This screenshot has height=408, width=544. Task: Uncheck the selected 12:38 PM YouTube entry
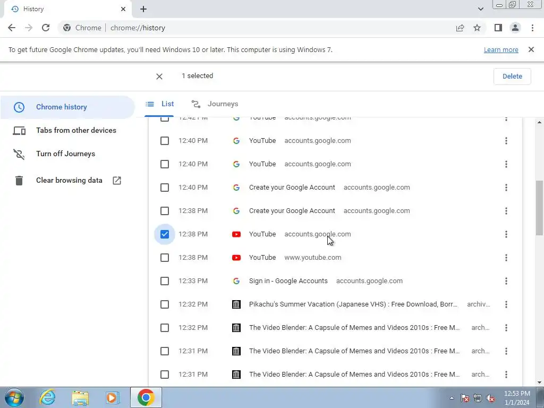pyautogui.click(x=165, y=234)
